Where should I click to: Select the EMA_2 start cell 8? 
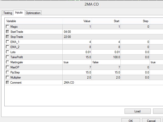pyautogui.click(x=106, y=47)
